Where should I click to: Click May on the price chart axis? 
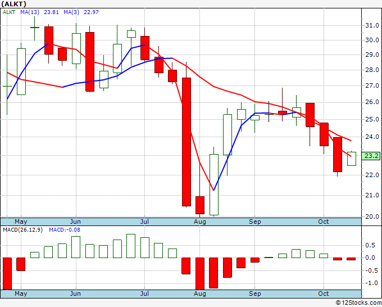click(x=21, y=222)
